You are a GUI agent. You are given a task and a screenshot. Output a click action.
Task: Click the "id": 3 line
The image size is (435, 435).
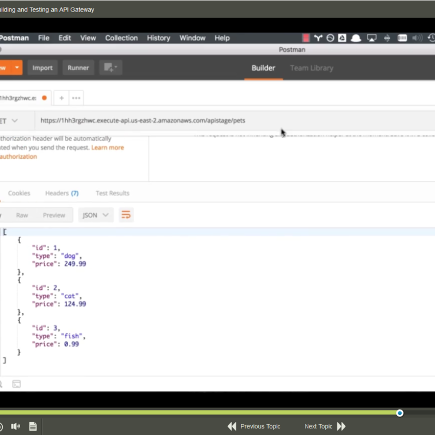pos(46,328)
